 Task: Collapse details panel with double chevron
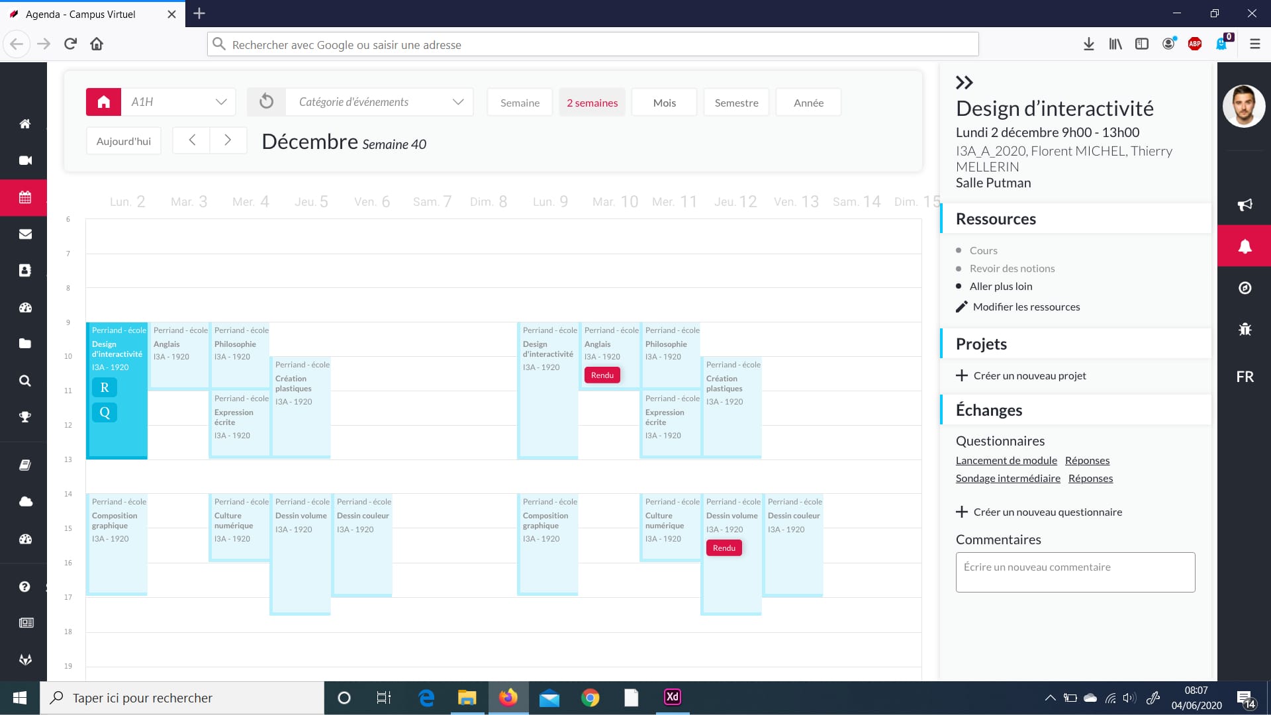[964, 83]
